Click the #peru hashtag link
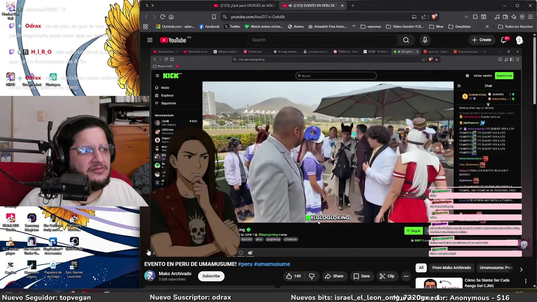The image size is (537, 302). 245,264
